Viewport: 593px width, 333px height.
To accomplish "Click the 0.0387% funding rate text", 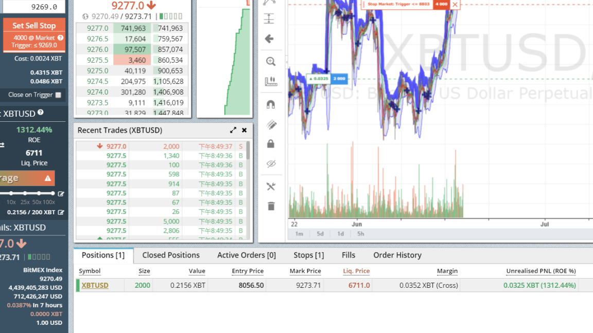I will point(19,305).
